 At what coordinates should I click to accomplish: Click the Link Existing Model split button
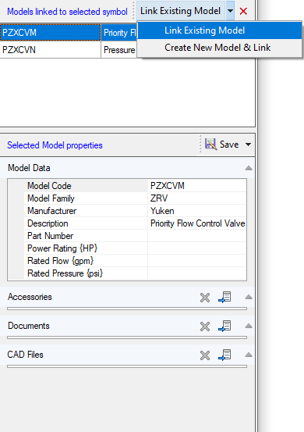[181, 11]
